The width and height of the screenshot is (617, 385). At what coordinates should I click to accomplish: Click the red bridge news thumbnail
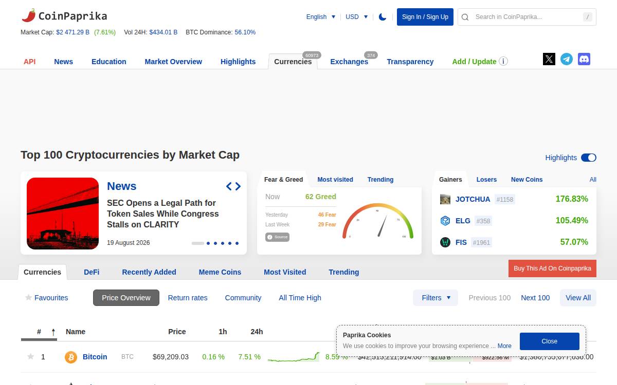pos(63,214)
